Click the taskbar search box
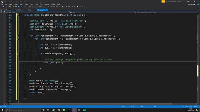 [x=23, y=110]
